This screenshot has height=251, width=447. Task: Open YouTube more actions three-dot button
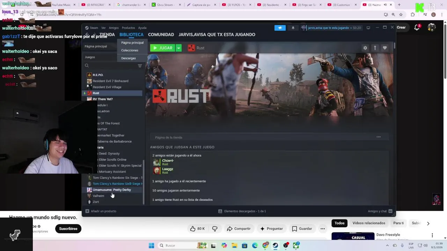pos(323,229)
